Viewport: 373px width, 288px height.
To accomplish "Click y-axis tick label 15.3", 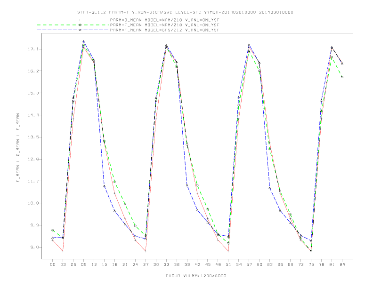I will point(33,93).
